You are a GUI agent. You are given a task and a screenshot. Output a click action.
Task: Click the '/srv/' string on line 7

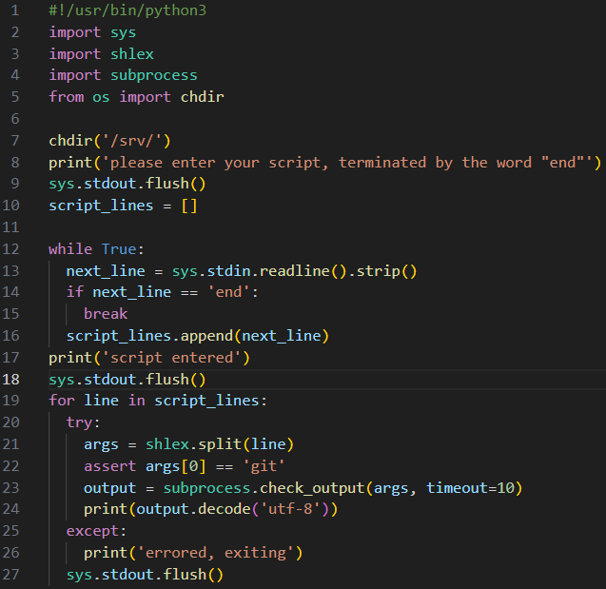132,141
